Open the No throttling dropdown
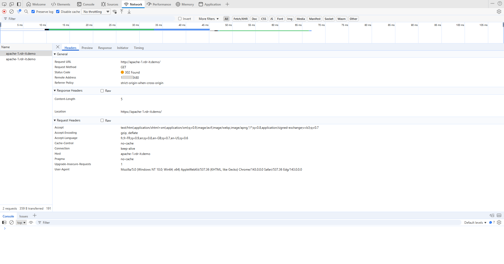The image size is (504, 264). (96, 12)
